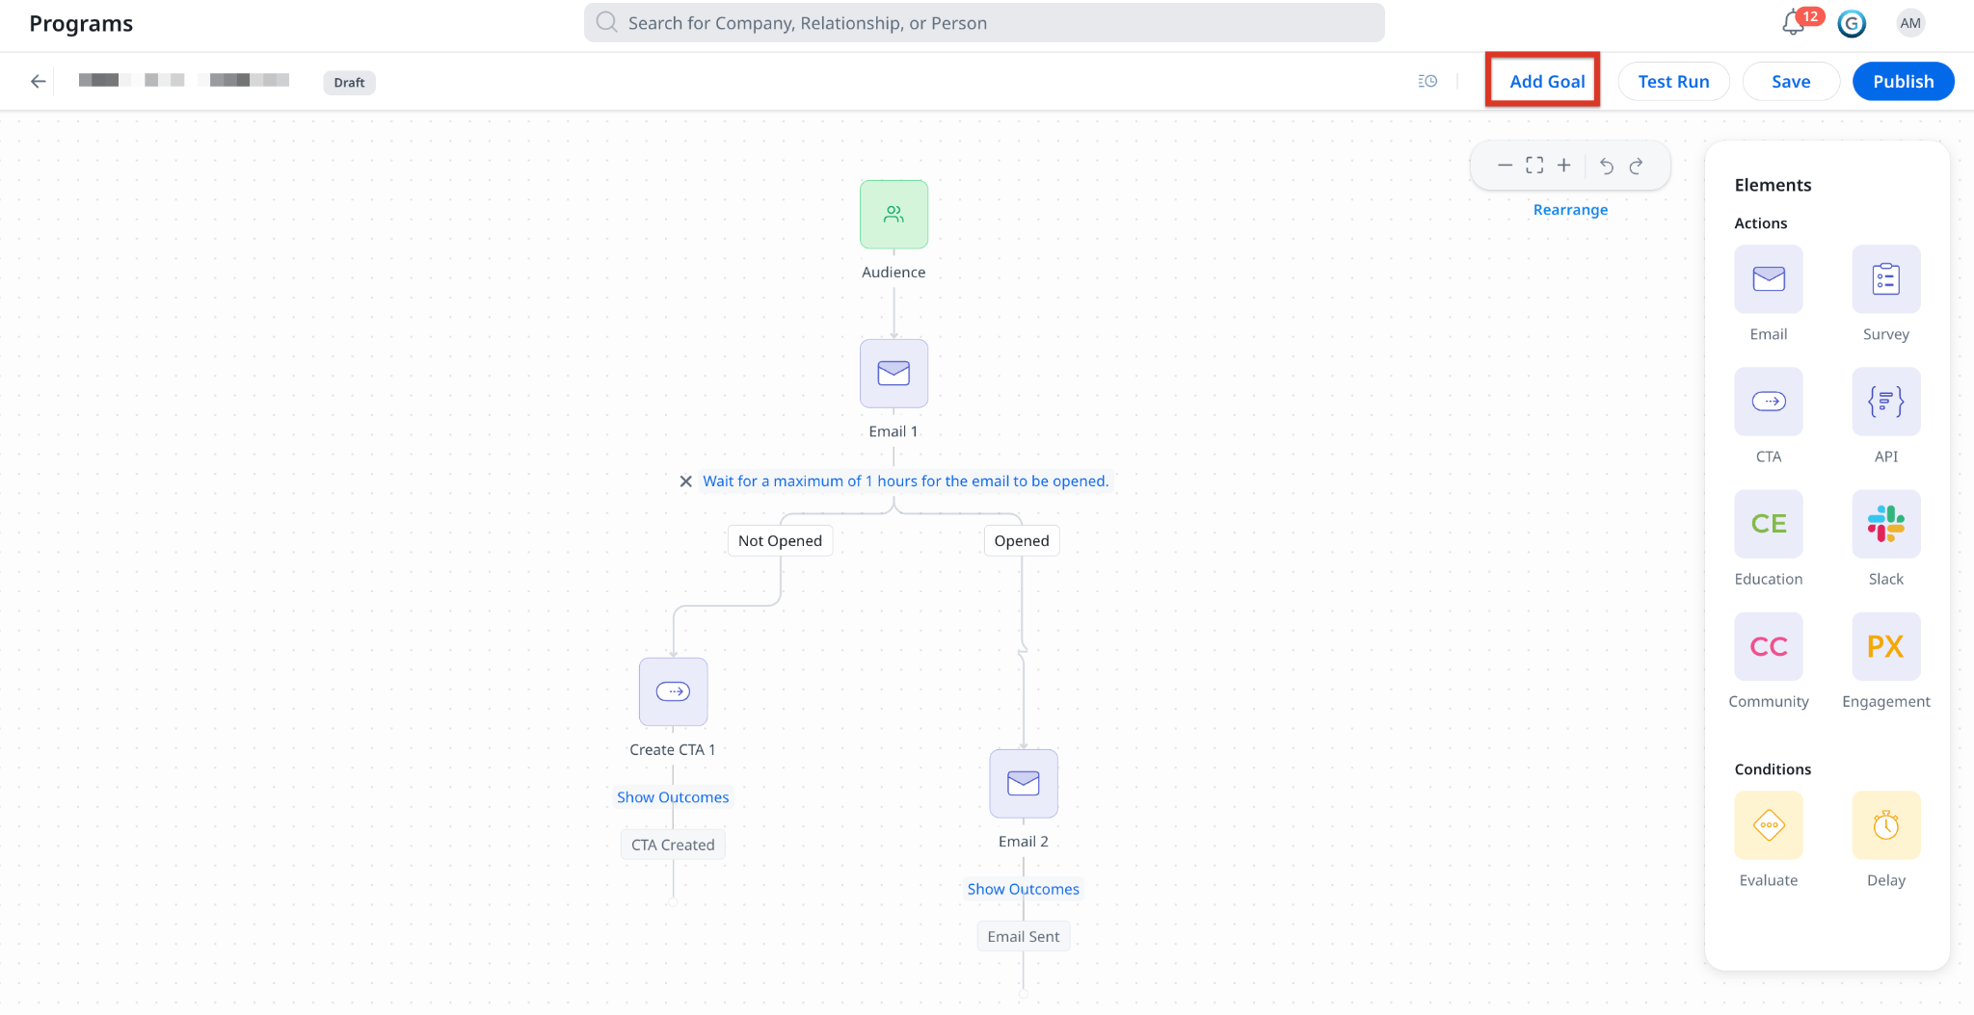The height and width of the screenshot is (1015, 1974).
Task: Show Outcomes under Email 2
Action: 1024,889
